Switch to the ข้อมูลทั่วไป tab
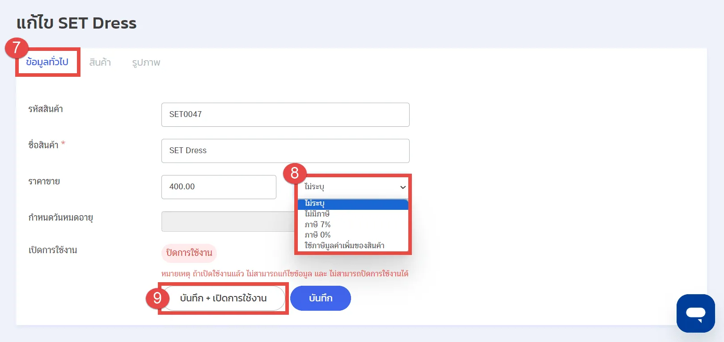724x342 pixels. point(47,62)
